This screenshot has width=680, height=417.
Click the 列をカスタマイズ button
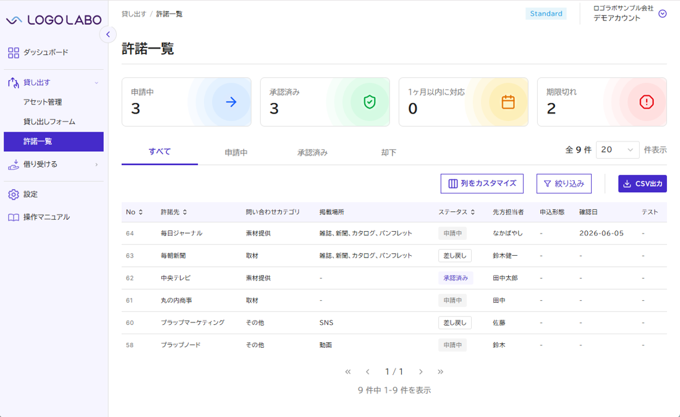(x=482, y=183)
